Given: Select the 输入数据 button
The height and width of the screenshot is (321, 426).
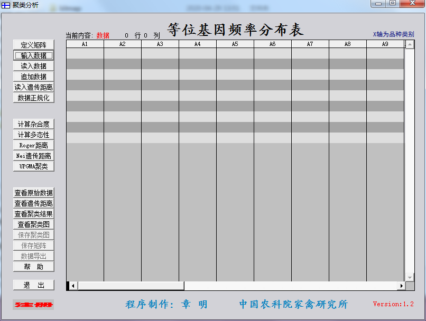Looking at the screenshot, I should click(34, 55).
